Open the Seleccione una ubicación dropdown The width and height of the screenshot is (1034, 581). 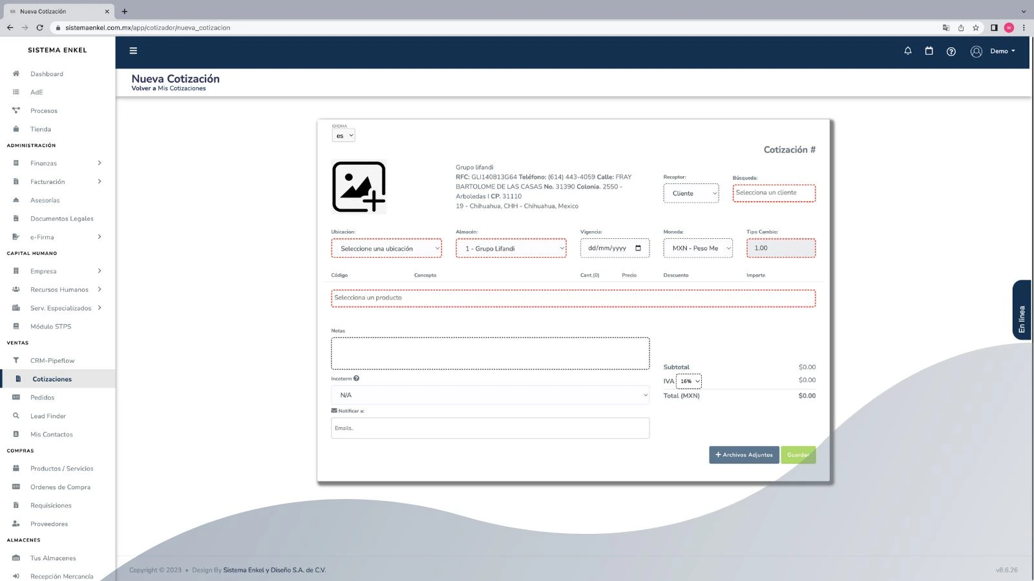[x=386, y=249]
